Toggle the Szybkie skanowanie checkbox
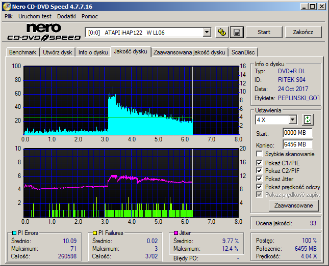 259,154
